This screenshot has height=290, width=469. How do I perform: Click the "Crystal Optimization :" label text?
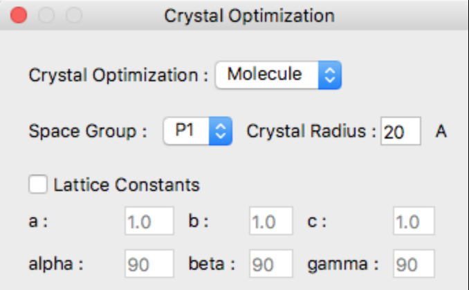118,75
